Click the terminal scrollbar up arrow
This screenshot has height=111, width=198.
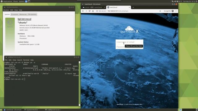coord(80,62)
